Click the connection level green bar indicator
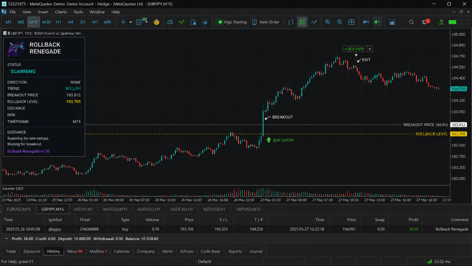 click(459, 22)
